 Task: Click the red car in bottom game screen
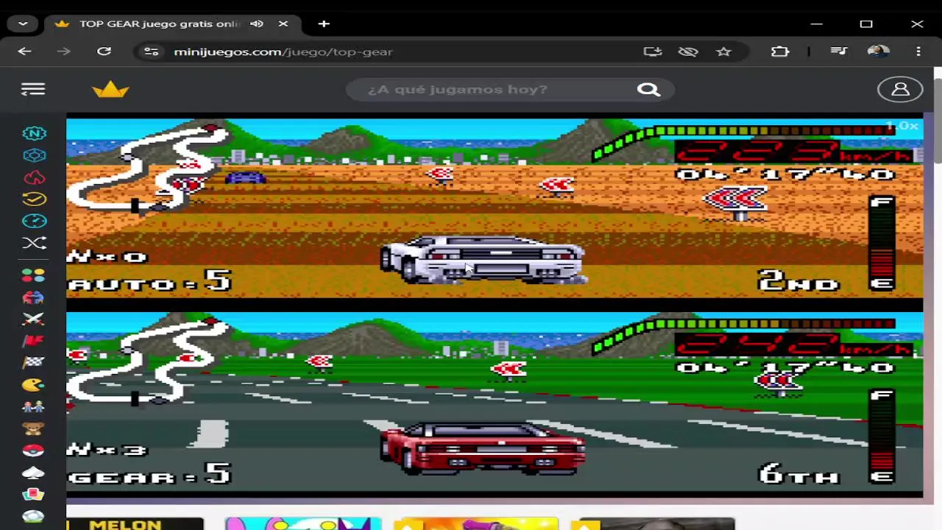(x=483, y=448)
